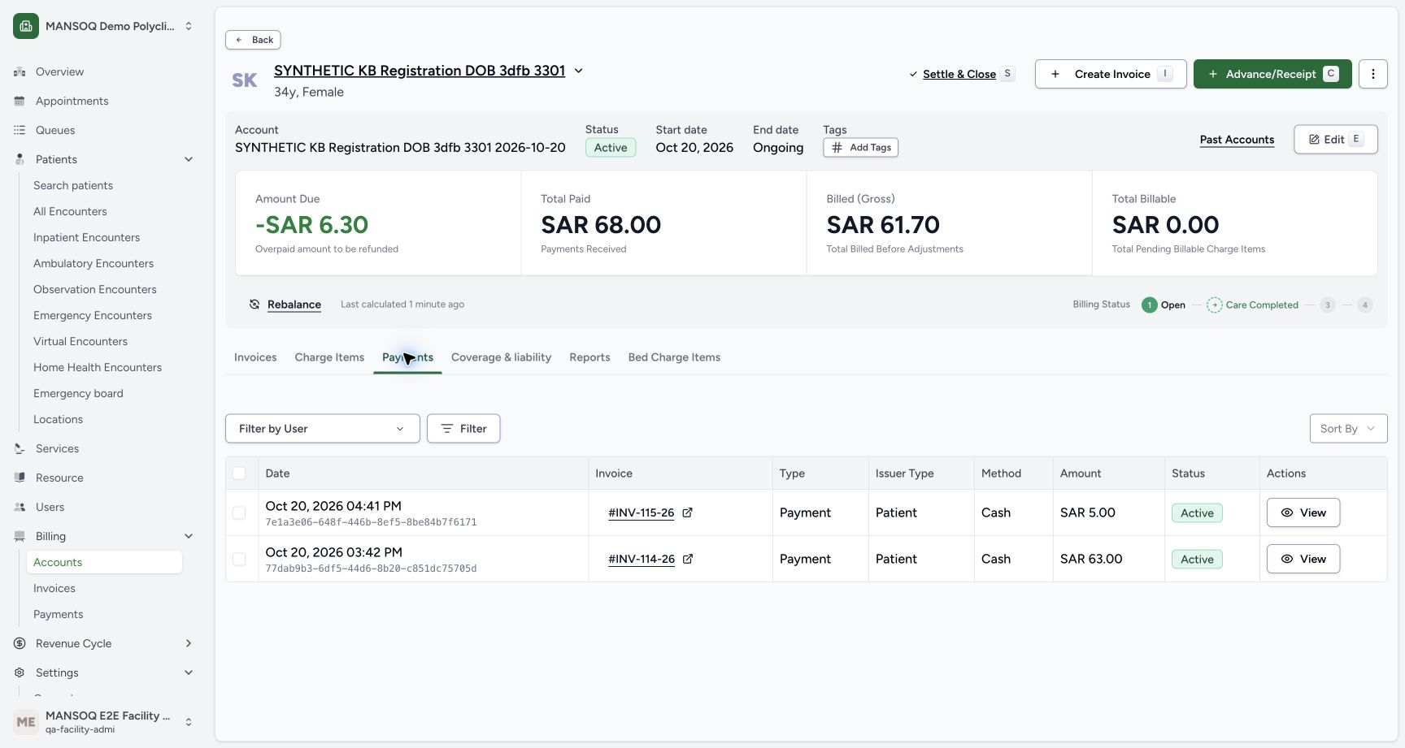Switch to the Bed Charge Items tab
Screen dimensions: 1405x748
[x=674, y=357]
